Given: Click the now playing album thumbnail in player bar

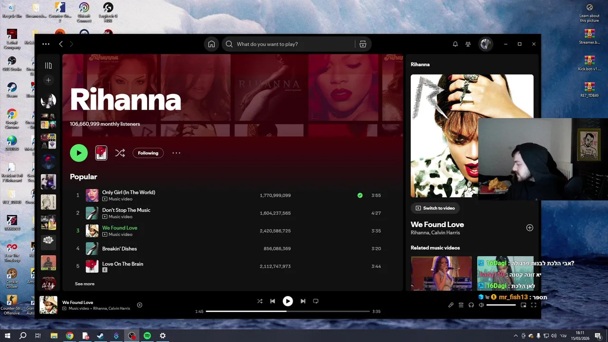Looking at the screenshot, I should click(48, 305).
